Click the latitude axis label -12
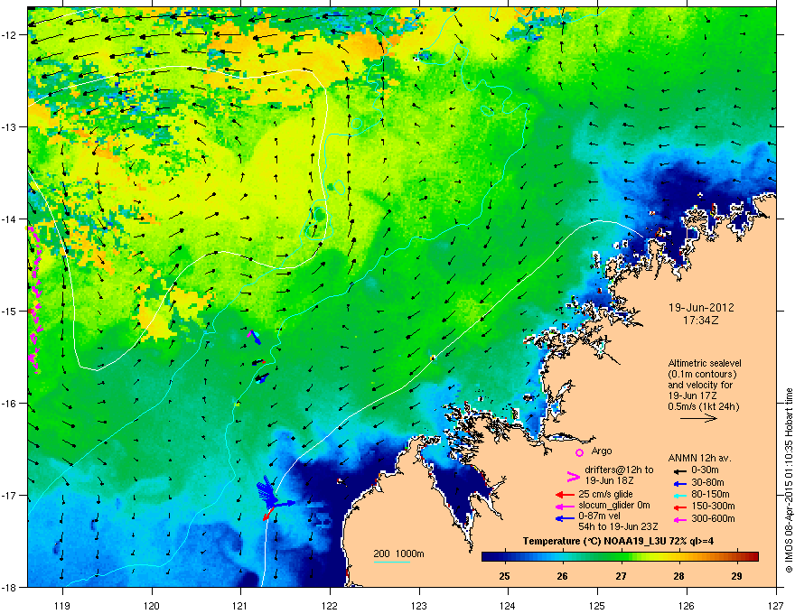This screenshot has width=795, height=614. pos(11,35)
